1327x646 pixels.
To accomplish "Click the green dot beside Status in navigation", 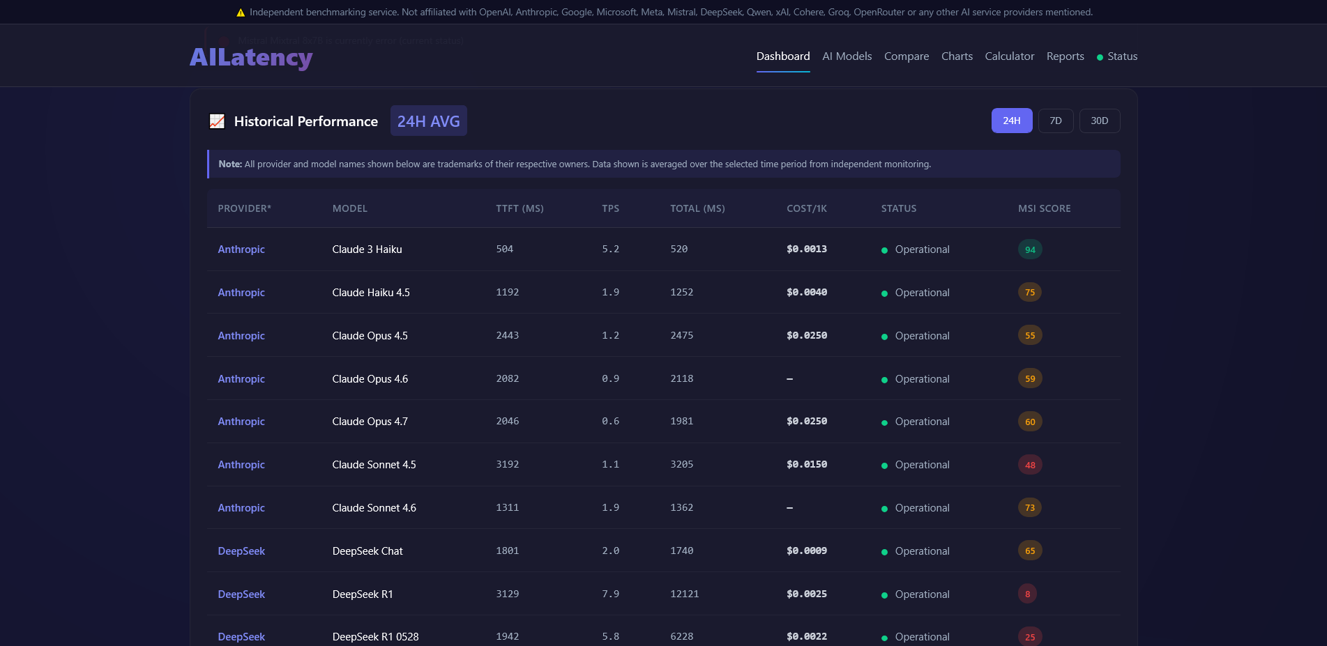I will point(1100,57).
